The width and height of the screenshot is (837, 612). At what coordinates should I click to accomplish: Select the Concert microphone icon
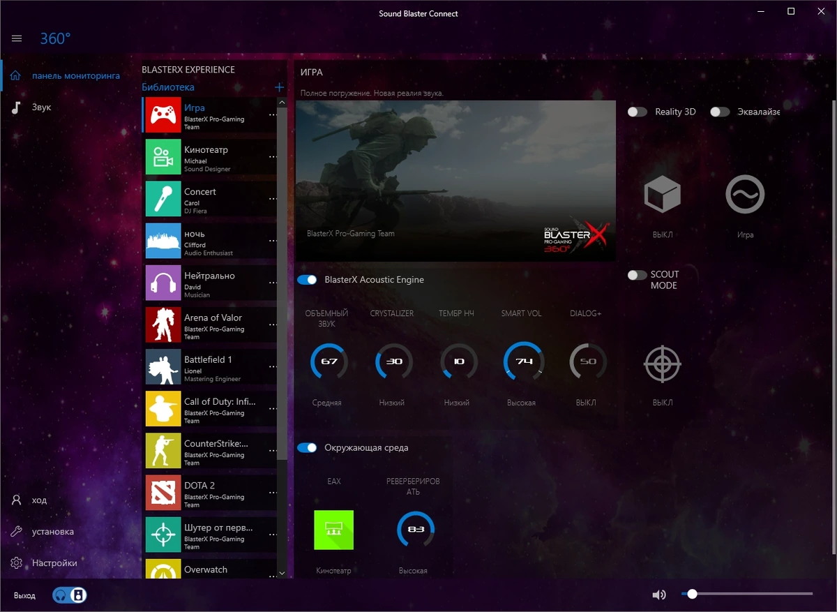pos(163,199)
